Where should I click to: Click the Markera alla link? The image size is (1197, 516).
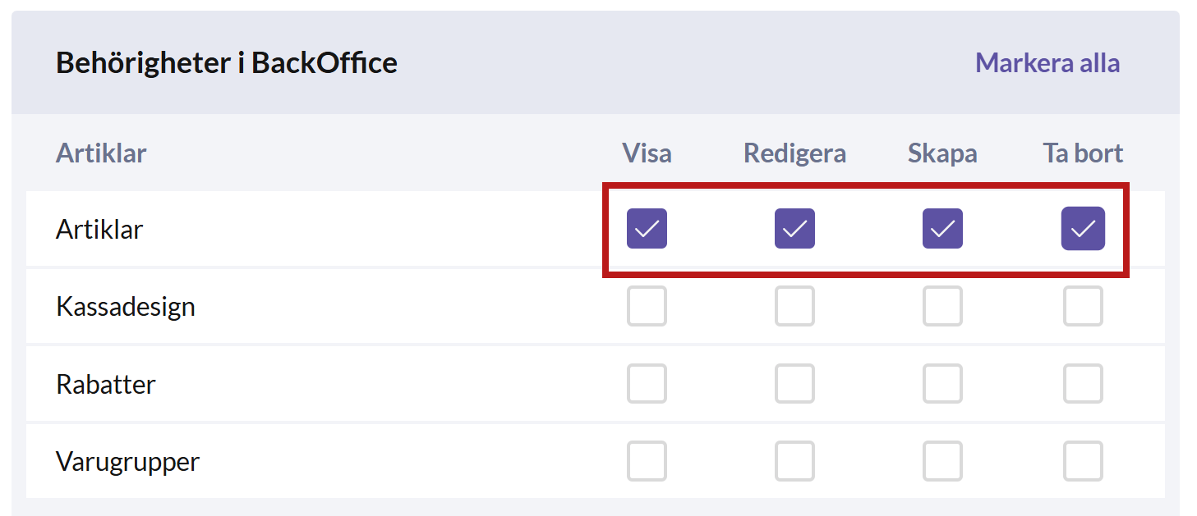click(1047, 63)
